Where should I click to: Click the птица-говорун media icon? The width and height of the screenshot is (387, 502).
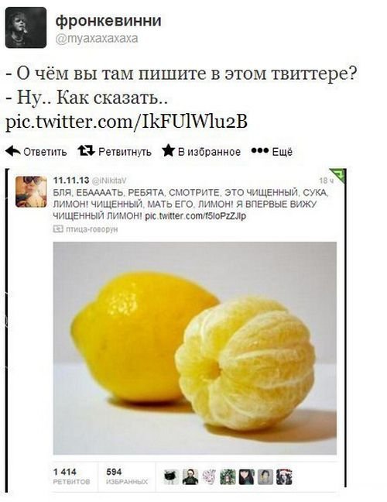(x=58, y=229)
